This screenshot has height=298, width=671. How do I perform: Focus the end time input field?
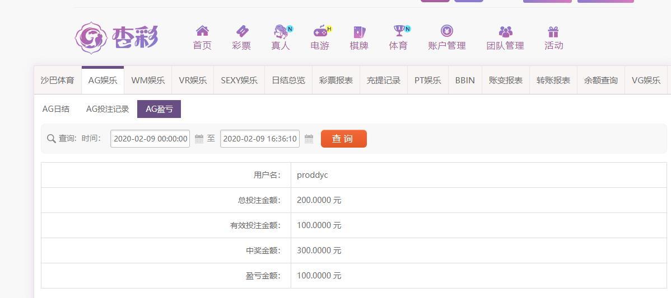[x=260, y=139]
